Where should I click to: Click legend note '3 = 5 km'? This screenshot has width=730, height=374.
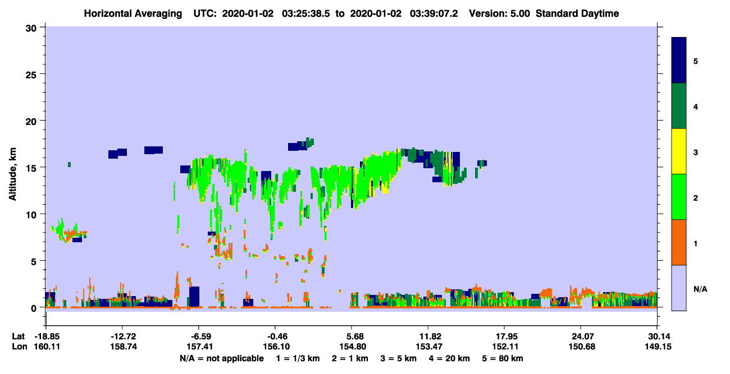coord(399,358)
